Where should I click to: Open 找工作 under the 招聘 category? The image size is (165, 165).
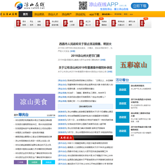coord(88,22)
